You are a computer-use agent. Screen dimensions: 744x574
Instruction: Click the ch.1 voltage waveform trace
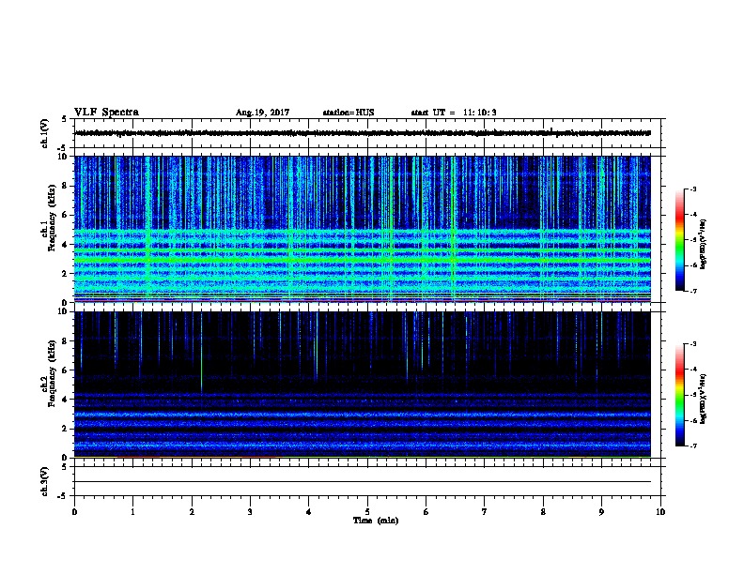(x=363, y=133)
